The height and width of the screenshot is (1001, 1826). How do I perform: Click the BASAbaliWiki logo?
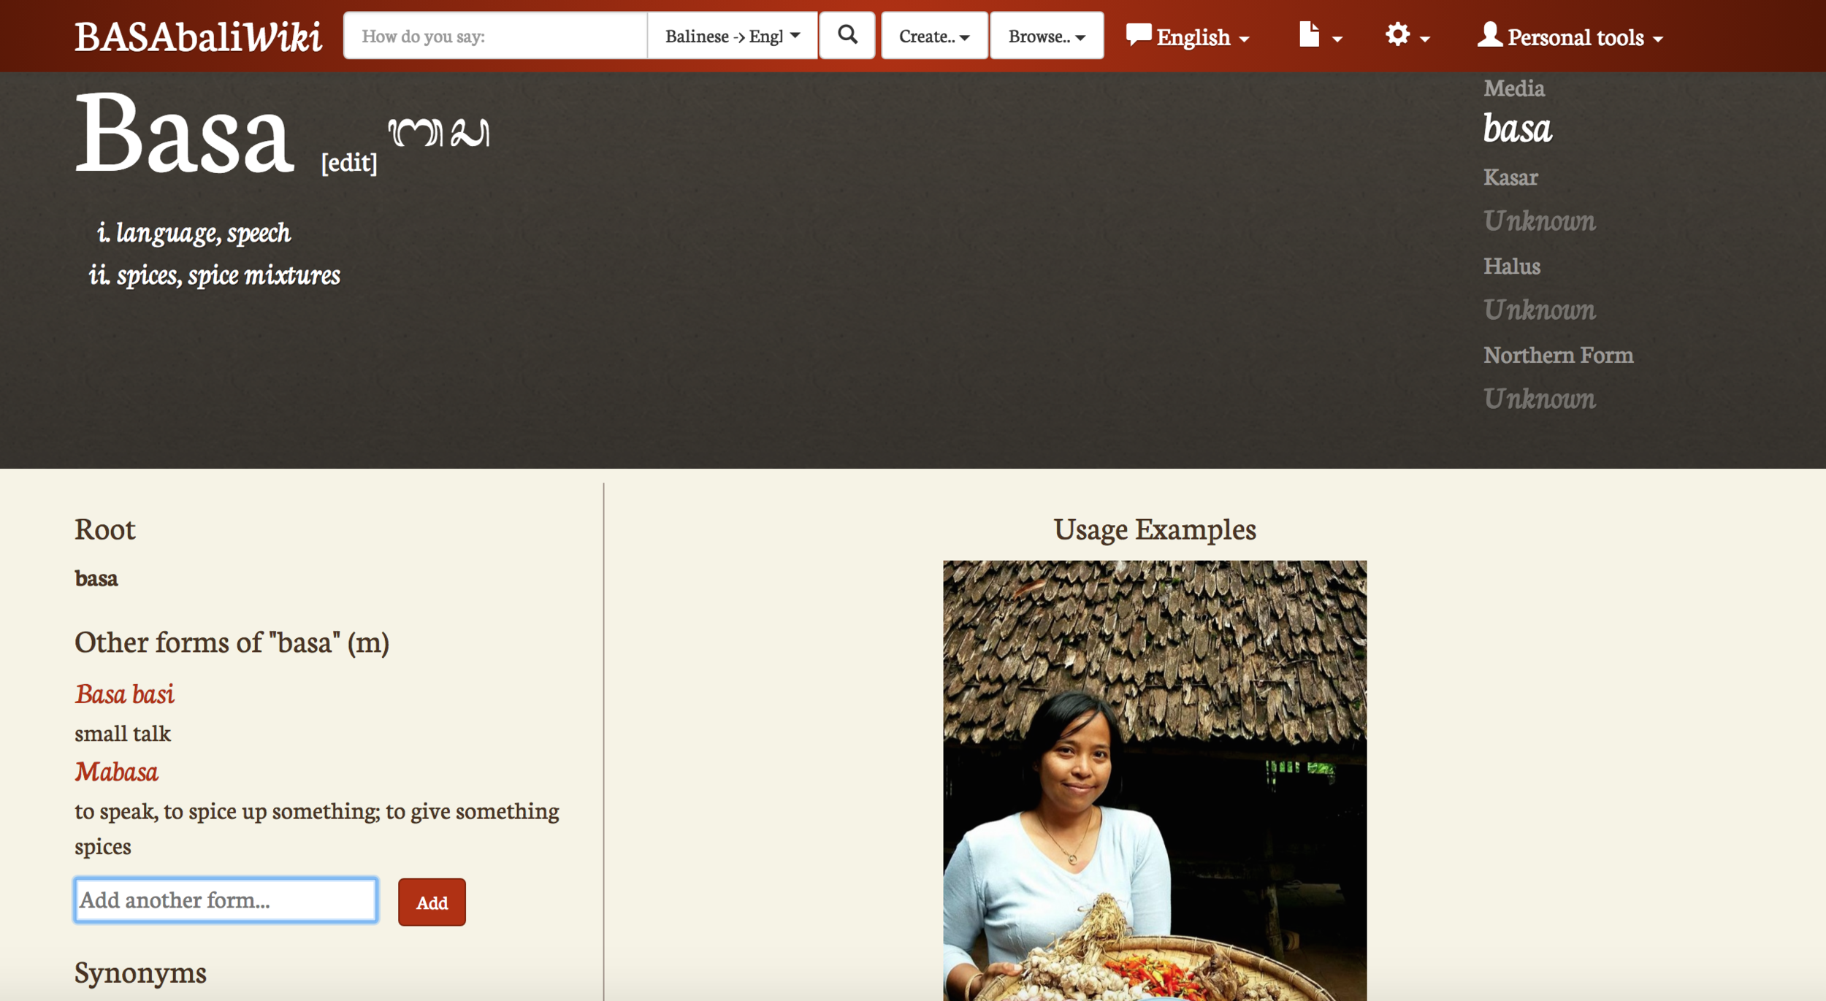tap(198, 37)
